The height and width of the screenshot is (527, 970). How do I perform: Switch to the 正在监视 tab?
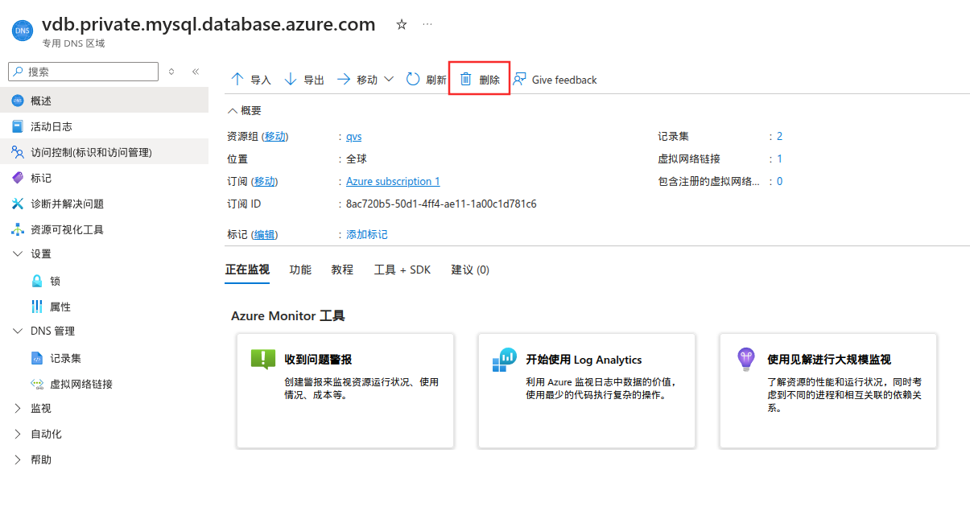(x=247, y=270)
